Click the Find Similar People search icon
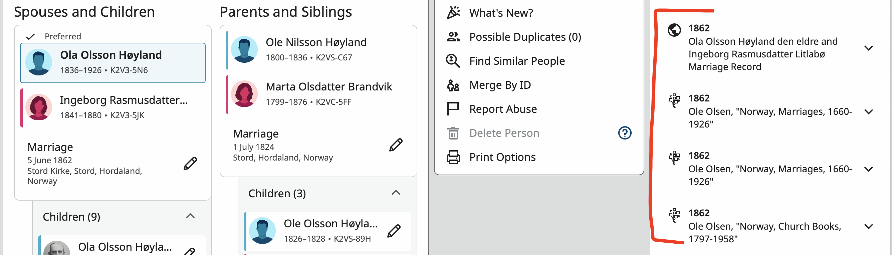The height and width of the screenshot is (255, 892). tap(453, 61)
